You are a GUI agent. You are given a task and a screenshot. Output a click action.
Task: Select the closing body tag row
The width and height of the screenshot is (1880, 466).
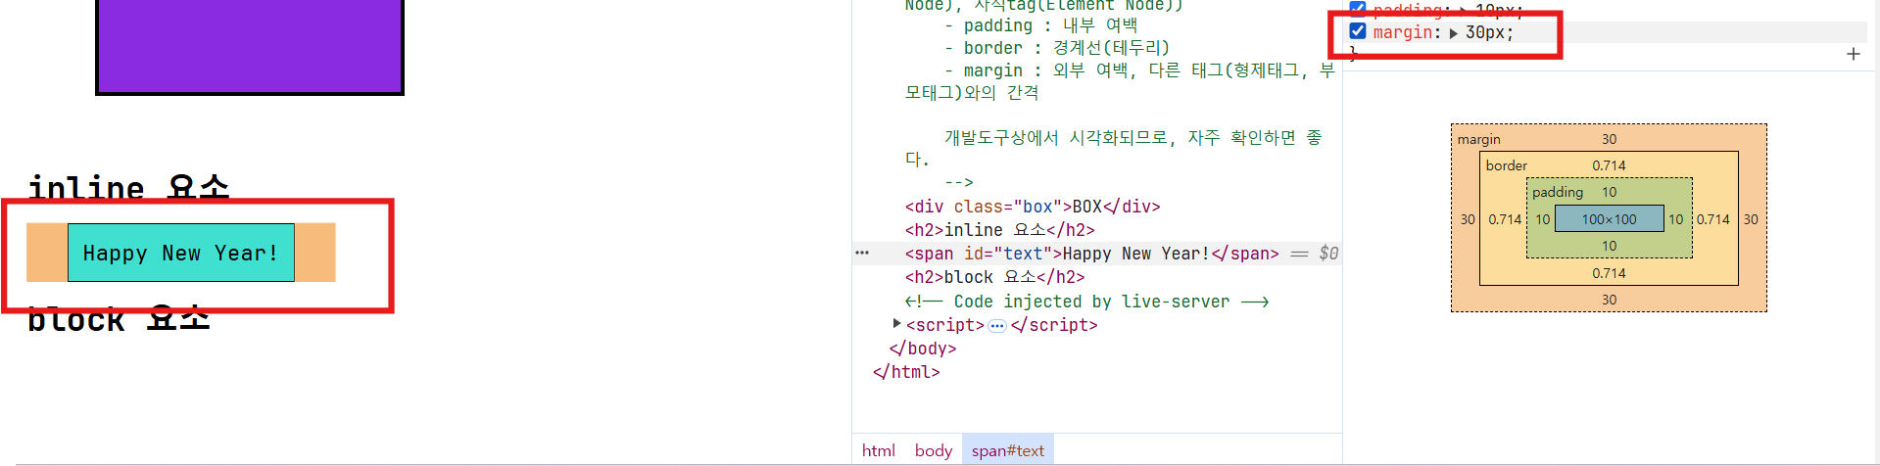[923, 349]
